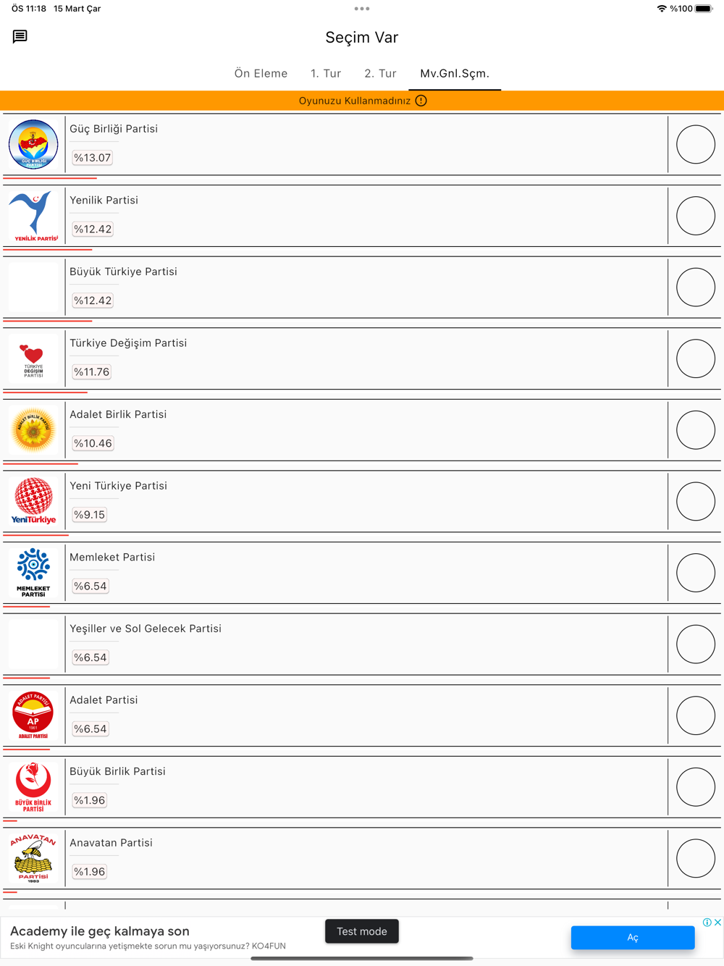Click the blue Aç ad button
The width and height of the screenshot is (724, 966).
pos(633,937)
